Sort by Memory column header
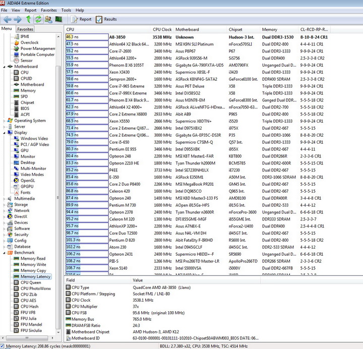This screenshot has width=363, height=349. 279,30
